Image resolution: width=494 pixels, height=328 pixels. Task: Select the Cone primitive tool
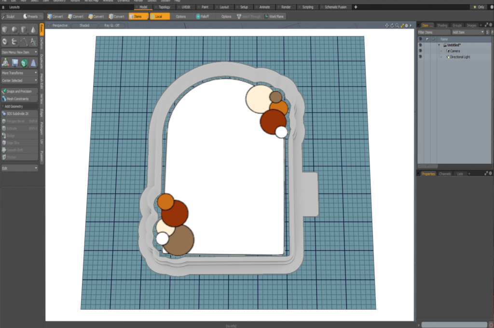pyautogui.click(x=33, y=30)
